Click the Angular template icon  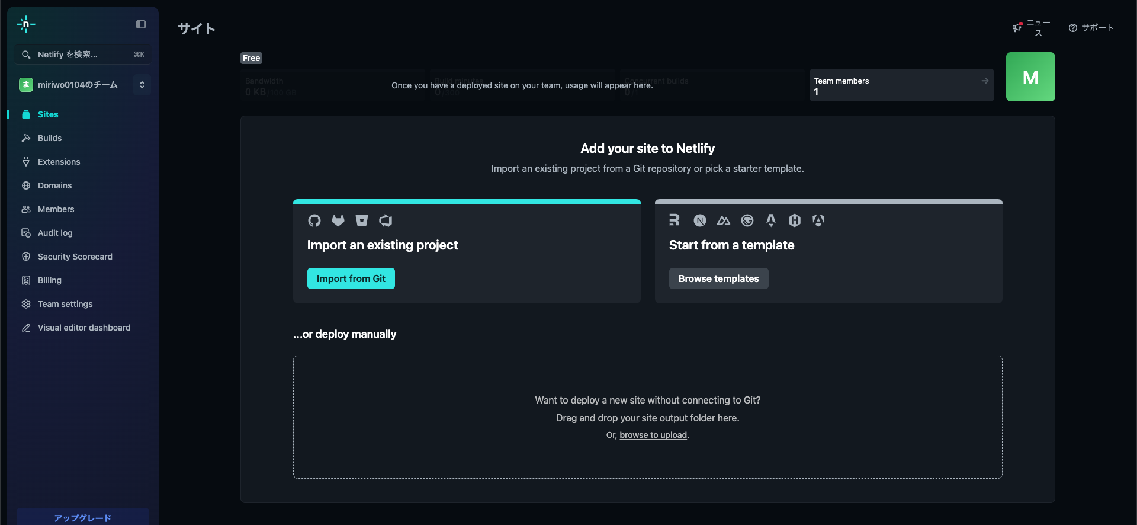click(818, 220)
